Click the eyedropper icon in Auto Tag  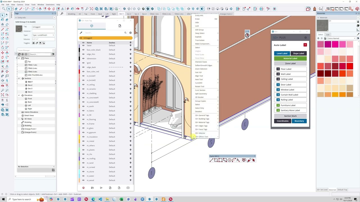81,33
